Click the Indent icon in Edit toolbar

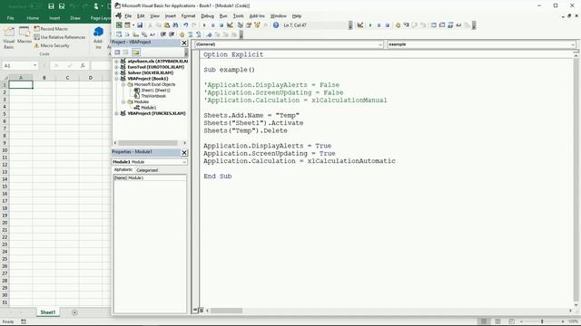pyautogui.click(x=162, y=34)
